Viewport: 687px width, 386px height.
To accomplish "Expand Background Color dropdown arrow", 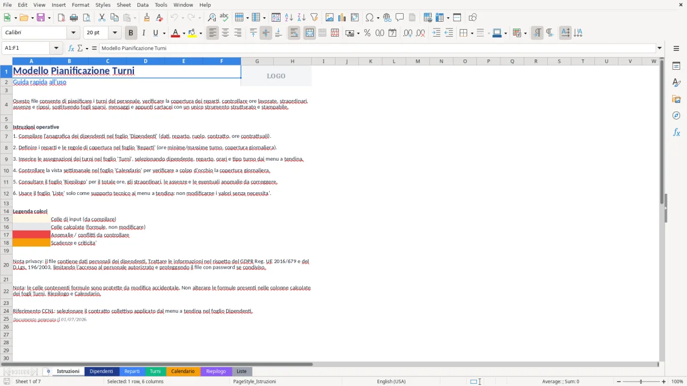I will [200, 33].
